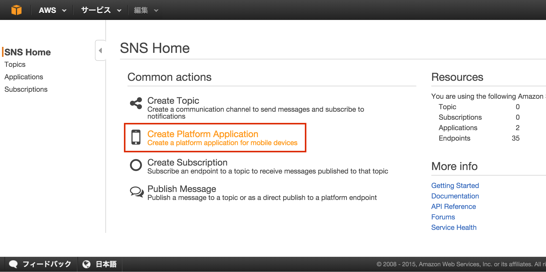Open the Forums link

tap(443, 217)
